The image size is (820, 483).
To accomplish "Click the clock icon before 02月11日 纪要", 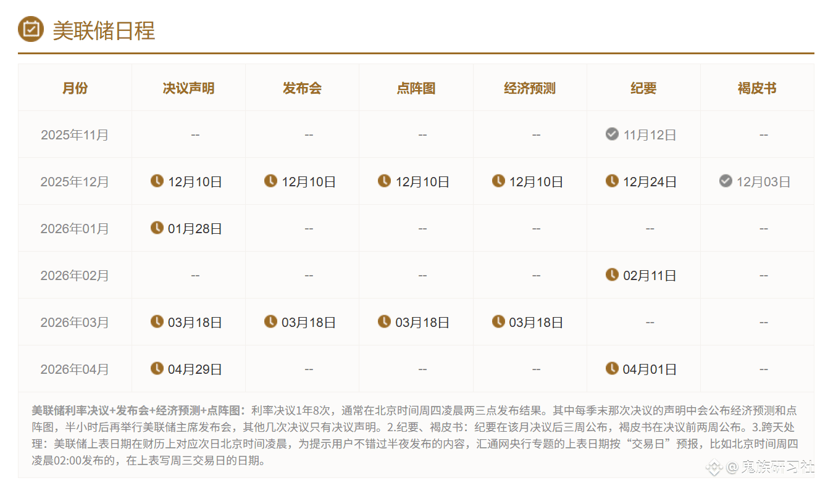I will [612, 275].
